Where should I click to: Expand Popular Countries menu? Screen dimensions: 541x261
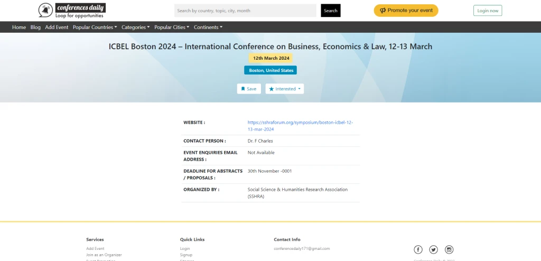point(95,27)
